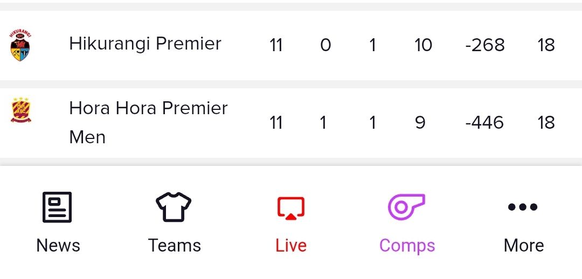Select Hikurangi's 10 losses value

(x=423, y=45)
